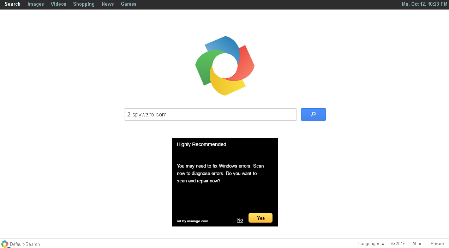Click the Default-Search footer text
The height and width of the screenshot is (248, 449).
[25, 244]
